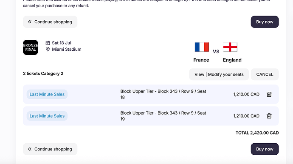293x164 pixels.
Task: Click the CANCEL button for this match
Action: coord(265,74)
